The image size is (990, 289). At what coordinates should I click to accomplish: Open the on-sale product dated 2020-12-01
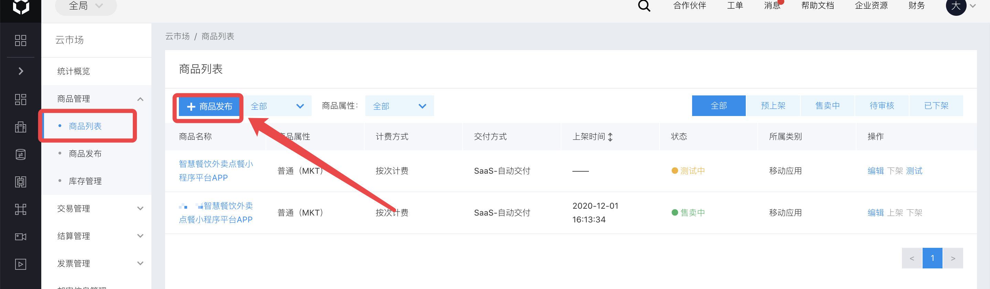(x=216, y=213)
